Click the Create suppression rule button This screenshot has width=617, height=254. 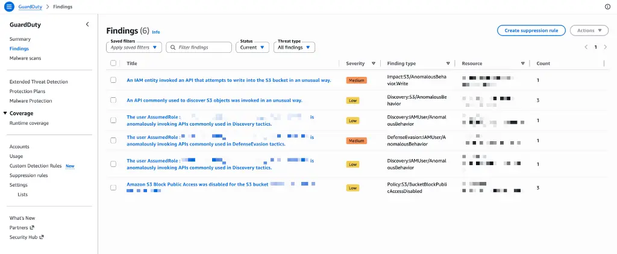[x=531, y=31]
